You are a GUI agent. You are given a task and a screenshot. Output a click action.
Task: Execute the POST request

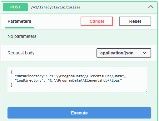point(79,113)
